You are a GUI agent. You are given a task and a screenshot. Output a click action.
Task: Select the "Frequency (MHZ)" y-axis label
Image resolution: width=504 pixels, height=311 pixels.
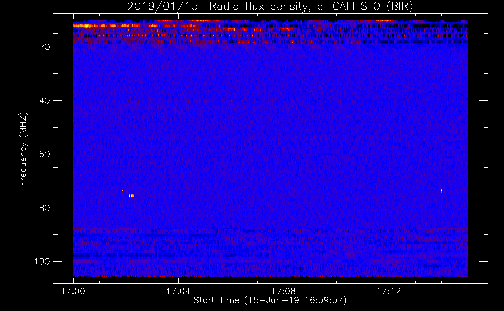[x=23, y=149]
